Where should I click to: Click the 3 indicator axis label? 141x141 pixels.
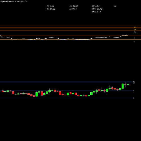pyautogui.click(x=135, y=41)
